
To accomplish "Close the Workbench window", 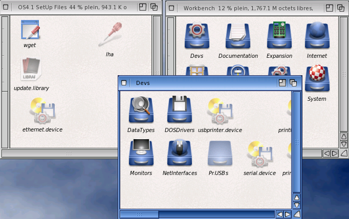I will pos(171,8).
